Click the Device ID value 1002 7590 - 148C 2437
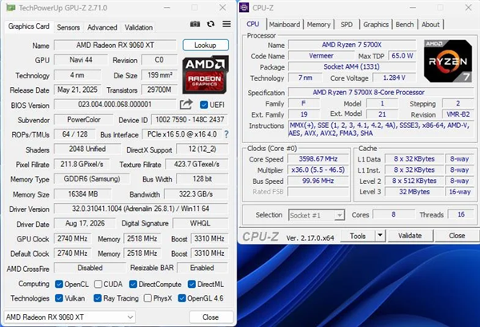This screenshot has height=327, width=480. click(x=190, y=120)
